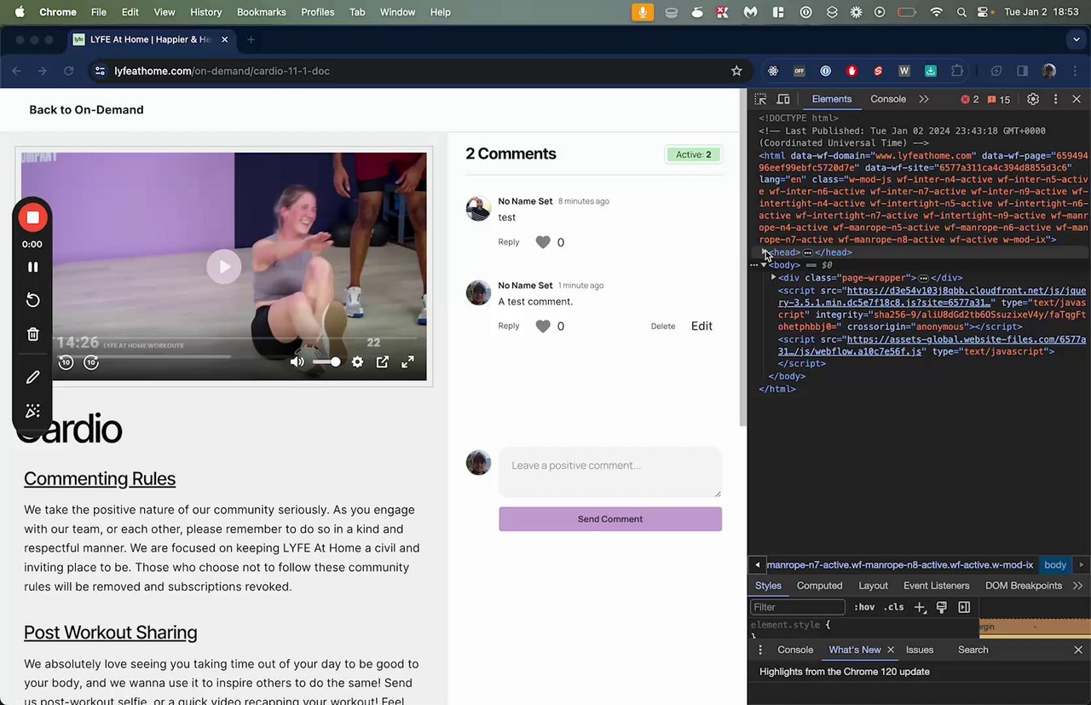Screen dimensions: 1091x705
Task: Reply to 'A test comment.'
Action: 509,326
